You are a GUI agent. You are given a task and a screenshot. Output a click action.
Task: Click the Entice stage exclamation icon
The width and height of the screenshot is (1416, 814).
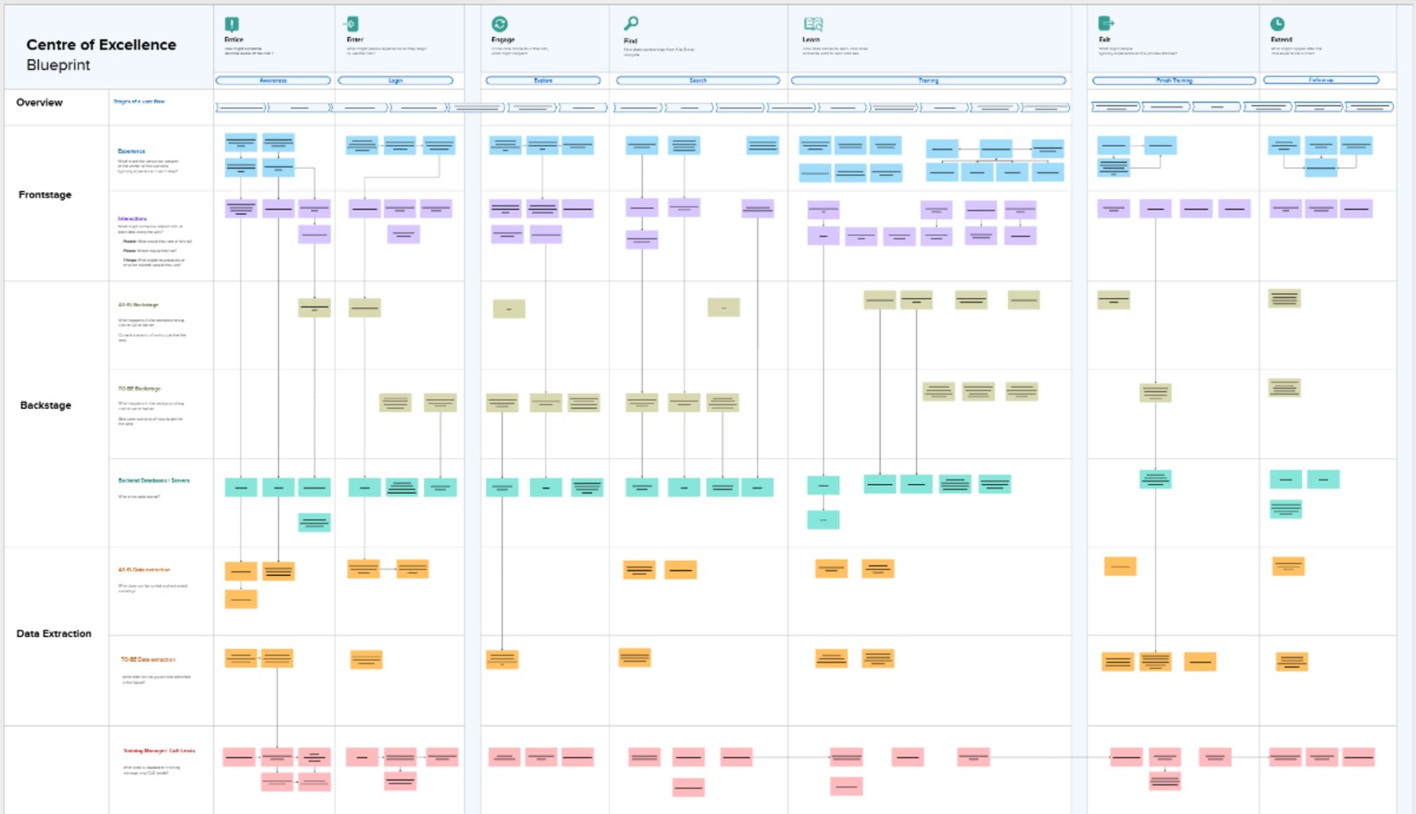[x=232, y=24]
